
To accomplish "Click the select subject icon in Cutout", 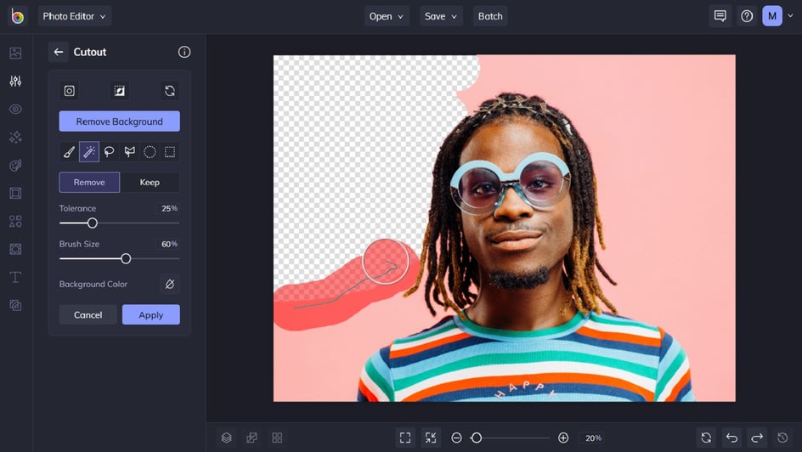I will (69, 91).
